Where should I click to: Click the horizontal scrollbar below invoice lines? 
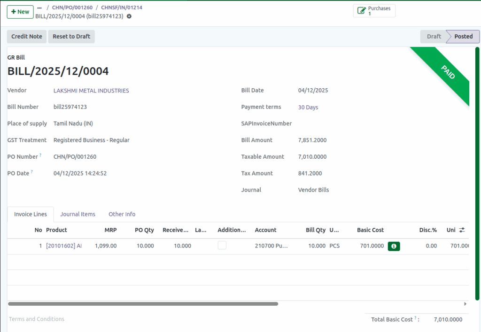143,304
